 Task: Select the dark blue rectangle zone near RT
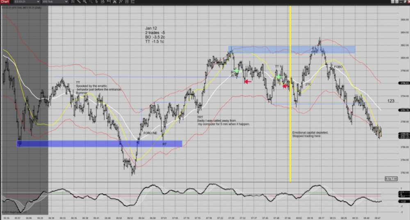point(98,144)
